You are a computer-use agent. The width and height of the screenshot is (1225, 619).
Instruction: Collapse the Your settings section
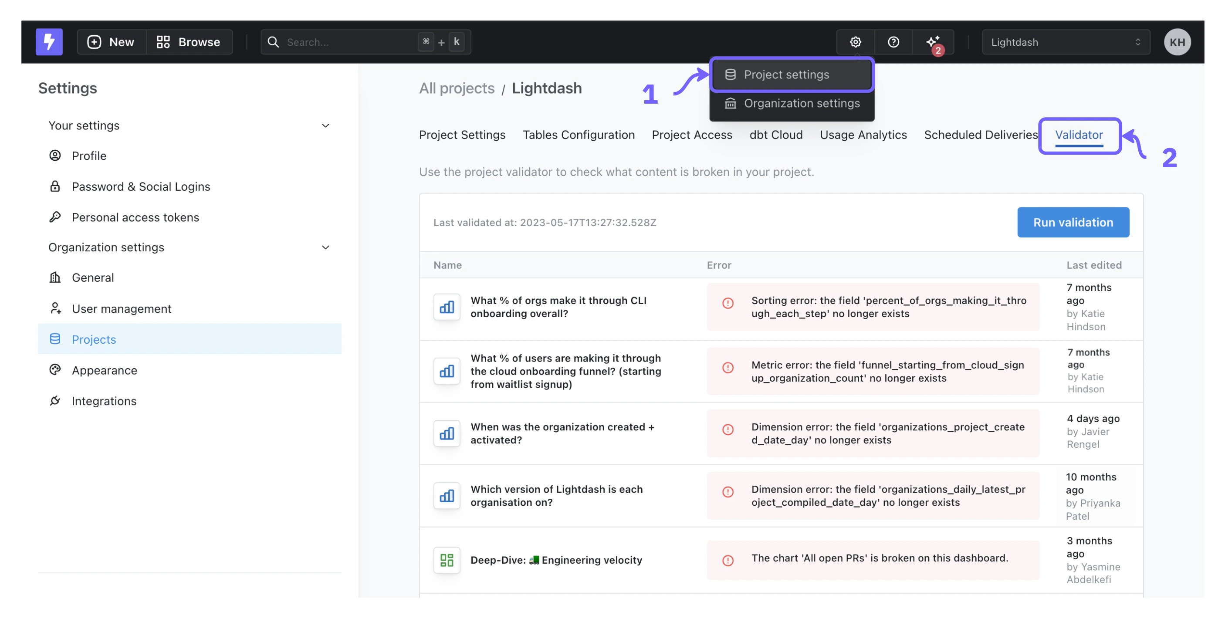[325, 125]
